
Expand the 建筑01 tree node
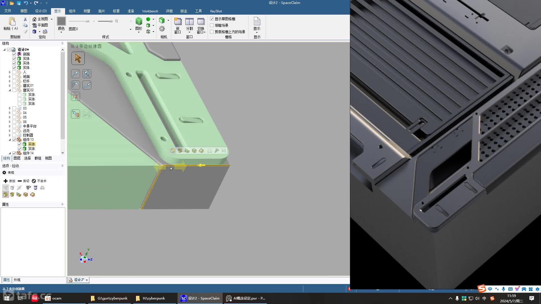[10, 86]
